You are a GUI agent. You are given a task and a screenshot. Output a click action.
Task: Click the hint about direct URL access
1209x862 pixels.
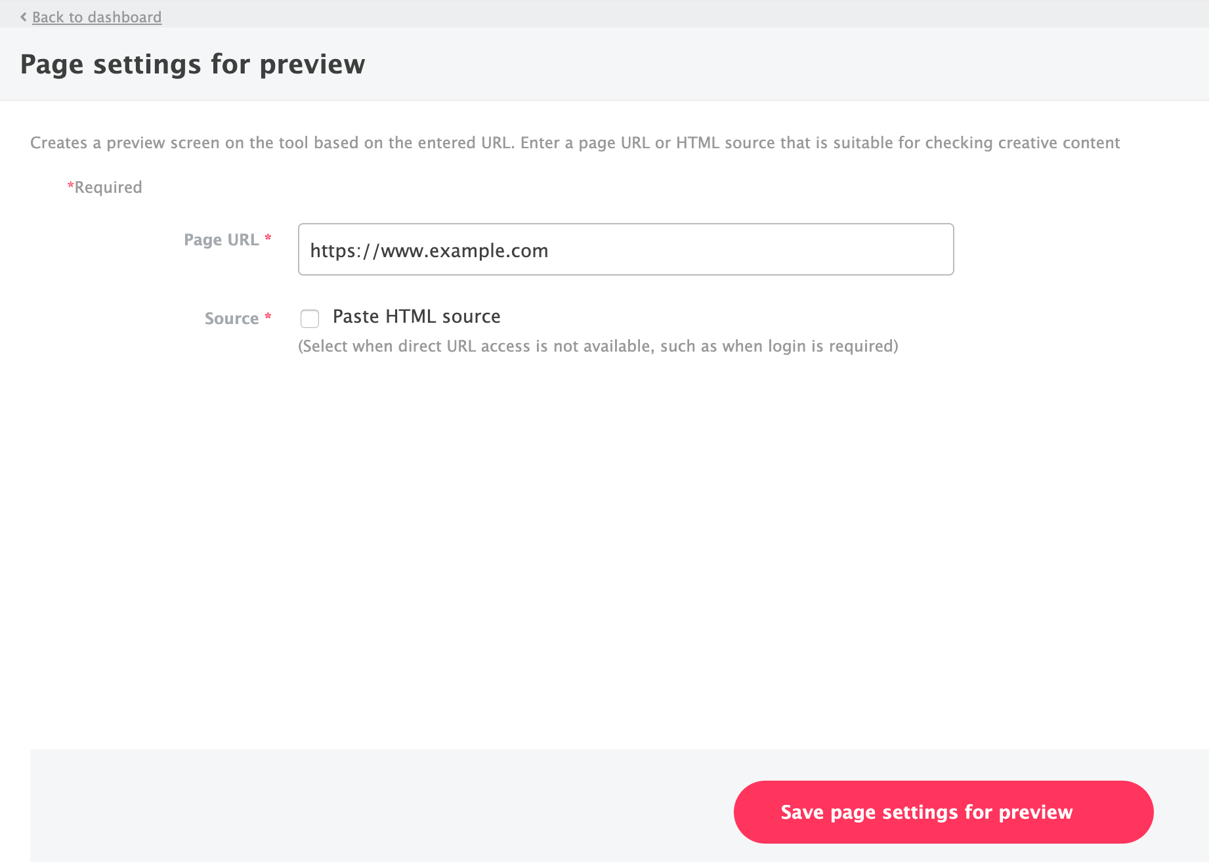[598, 346]
